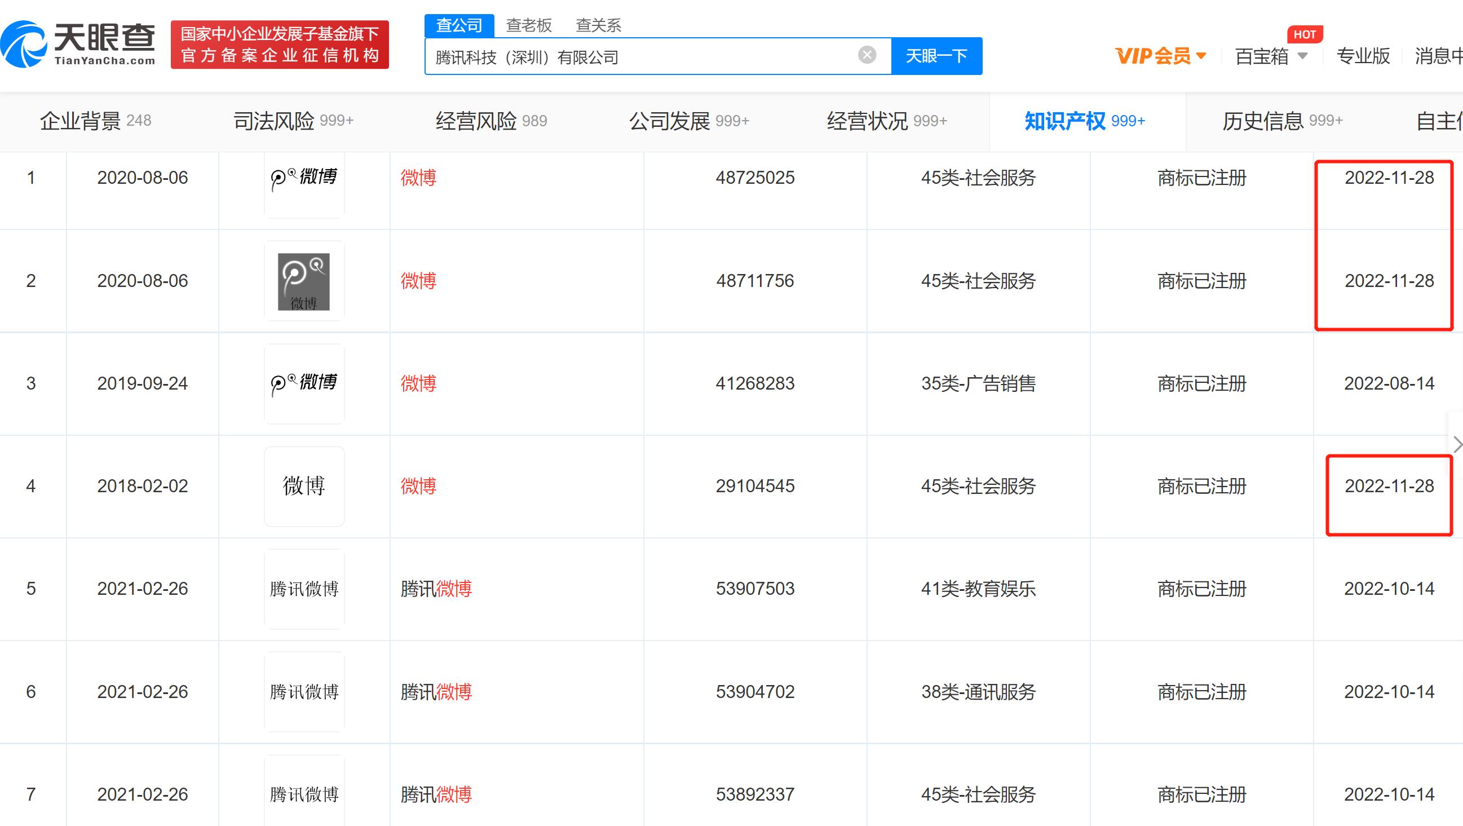Click inside the company search input field
1463x826 pixels.
pyautogui.click(x=625, y=56)
